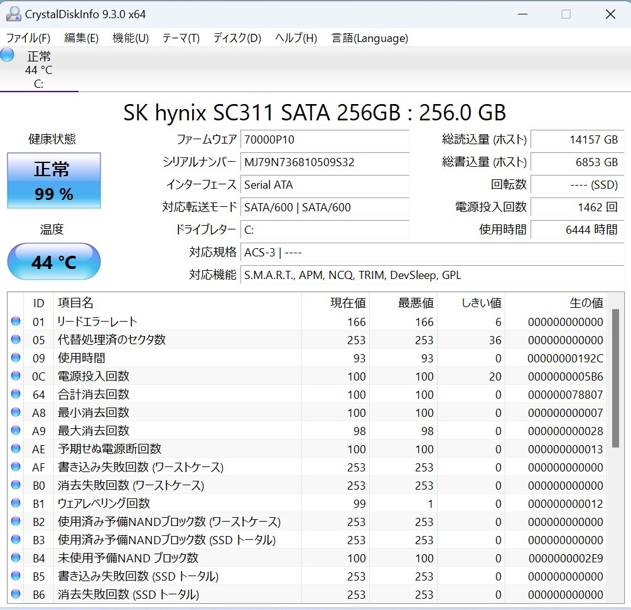Click status orb for row B0 消去失敗回数

[16, 485]
